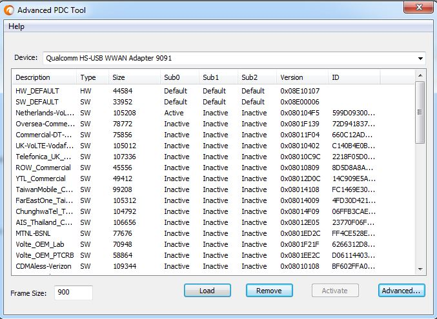
Task: Click the list scrollbar down arrow
Action: pos(420,269)
